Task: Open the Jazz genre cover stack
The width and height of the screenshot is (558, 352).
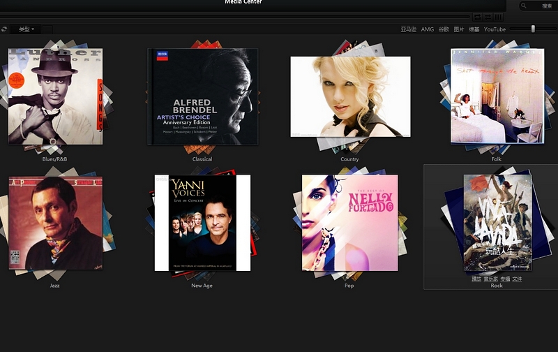Action: [56, 223]
